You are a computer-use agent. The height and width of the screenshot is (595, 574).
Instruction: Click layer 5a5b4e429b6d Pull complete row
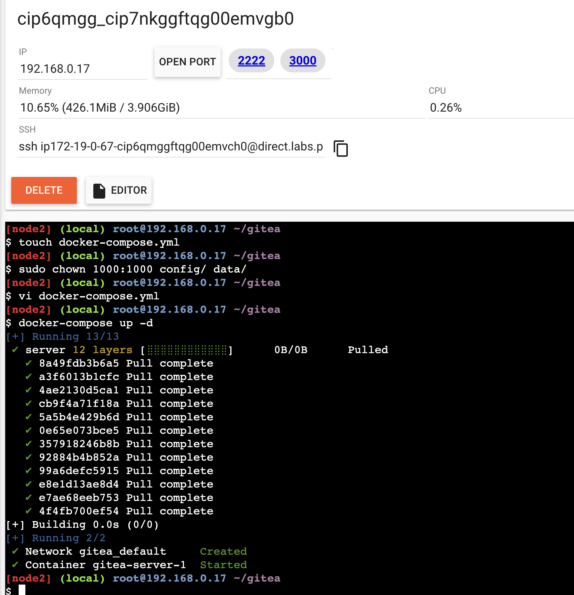click(119, 417)
